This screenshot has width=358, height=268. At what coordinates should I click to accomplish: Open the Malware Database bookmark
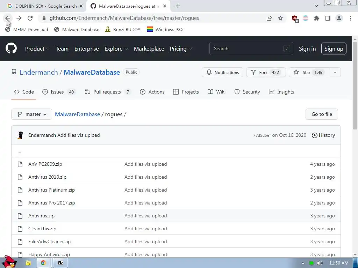[77, 29]
